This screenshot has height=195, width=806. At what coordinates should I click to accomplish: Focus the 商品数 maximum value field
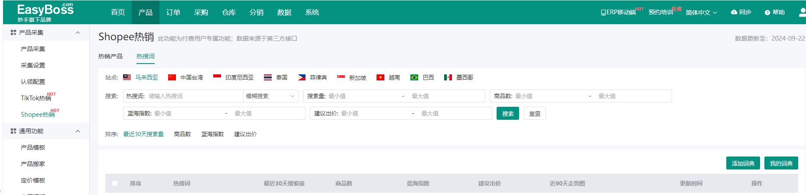point(633,96)
